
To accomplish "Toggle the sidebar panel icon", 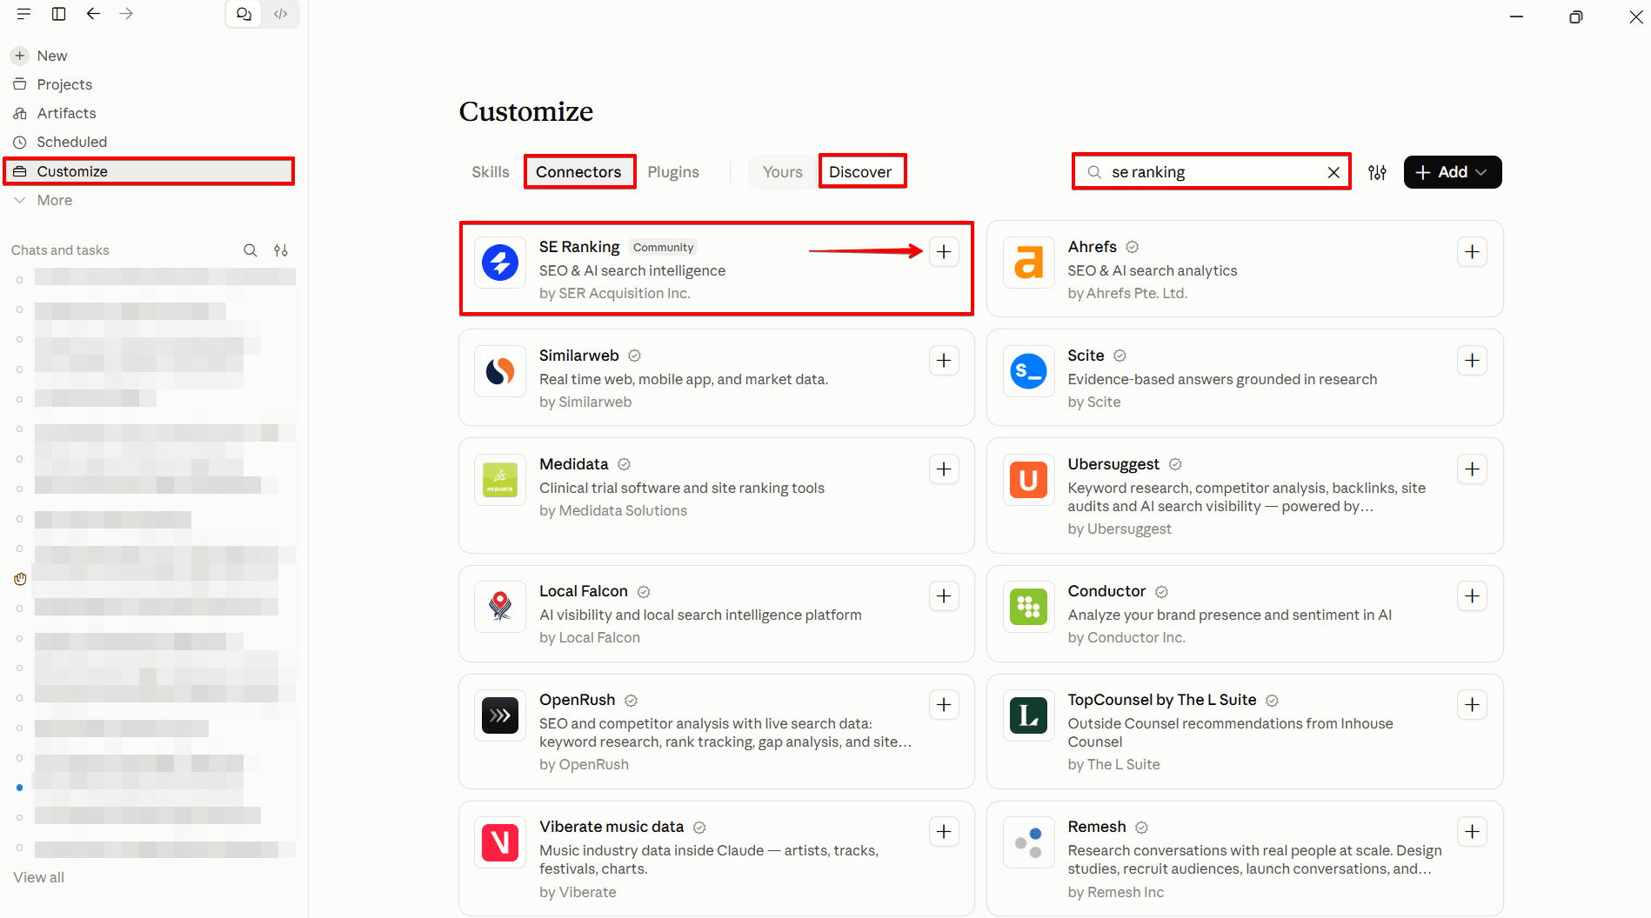I will pos(58,14).
